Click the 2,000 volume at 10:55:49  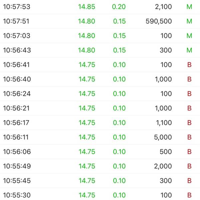(163, 166)
